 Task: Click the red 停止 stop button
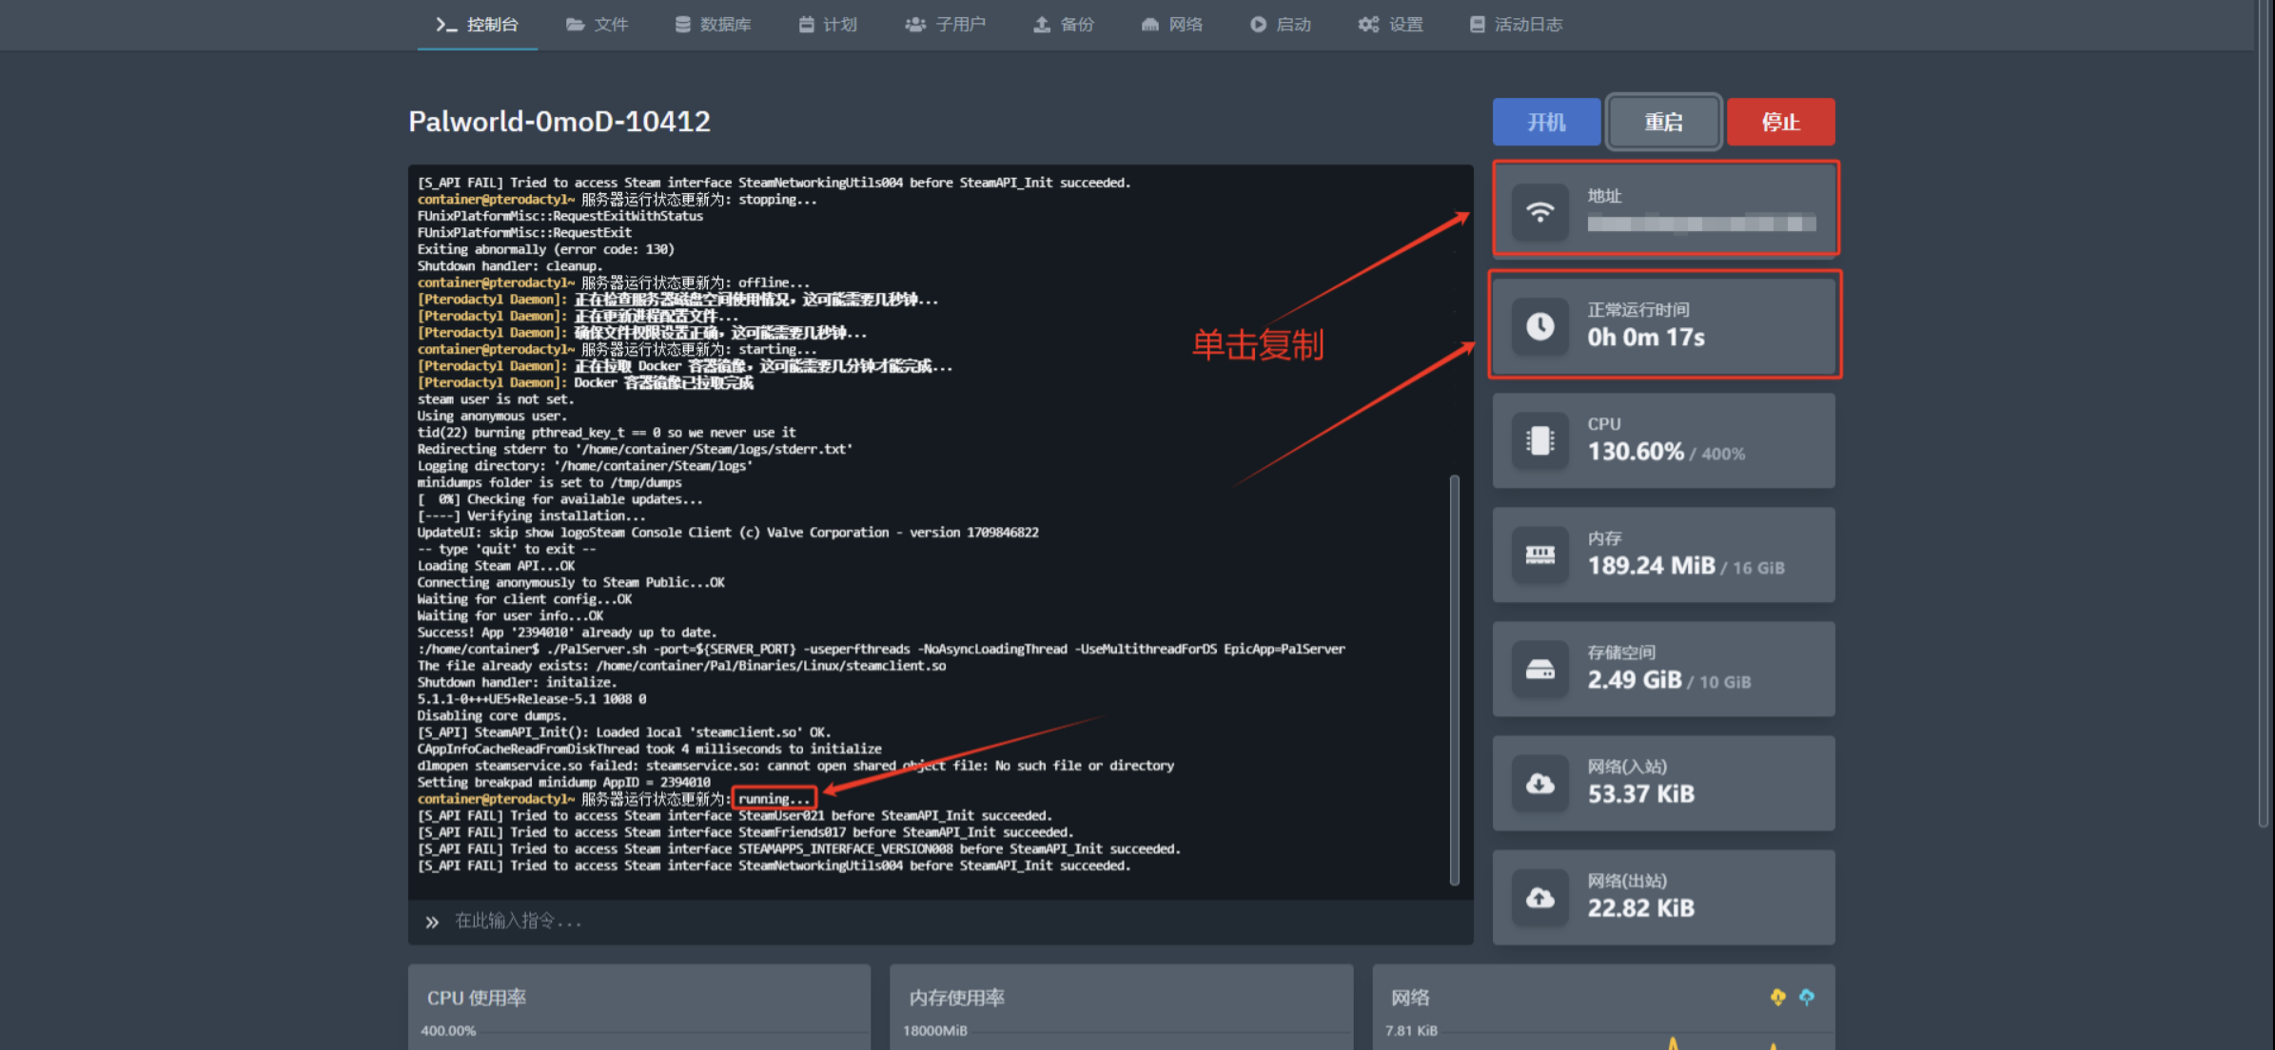[x=1780, y=122]
